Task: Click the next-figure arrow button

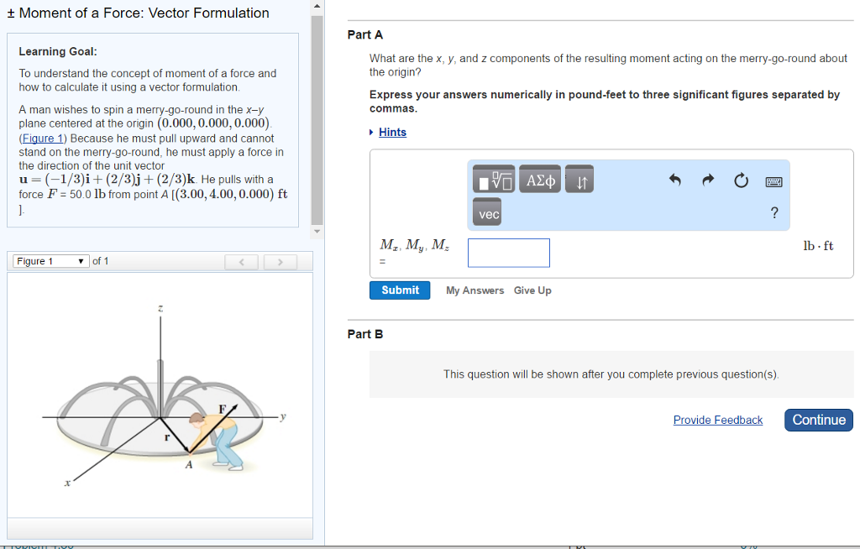Action: click(280, 261)
